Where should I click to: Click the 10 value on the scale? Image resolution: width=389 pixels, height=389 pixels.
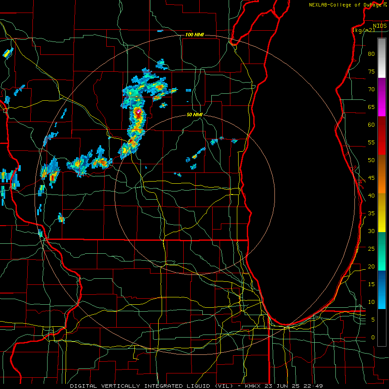coord(371,302)
